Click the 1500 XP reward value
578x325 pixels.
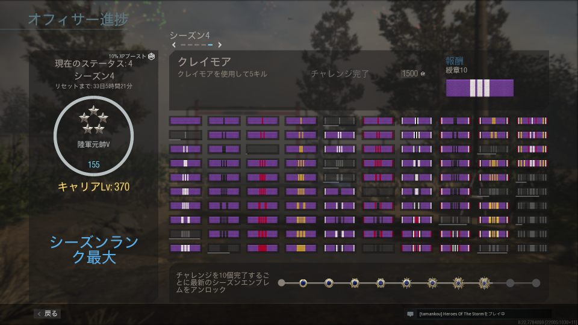(409, 73)
